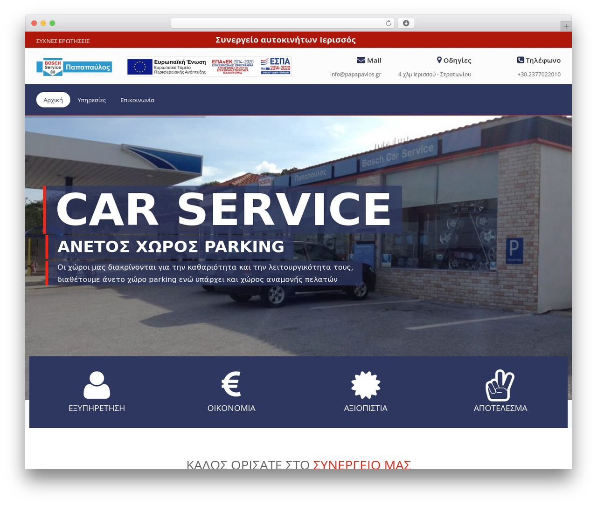Screen dimensions: 597x505
Task: Click the Mail envelope icon
Action: coord(361,60)
